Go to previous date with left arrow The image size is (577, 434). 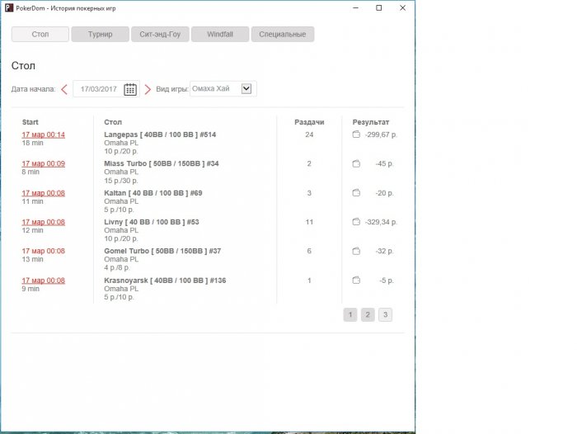(64, 89)
